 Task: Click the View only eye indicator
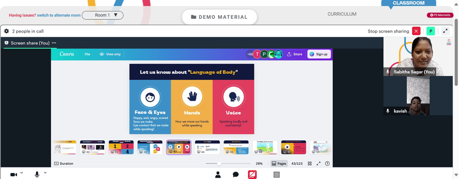pyautogui.click(x=110, y=54)
